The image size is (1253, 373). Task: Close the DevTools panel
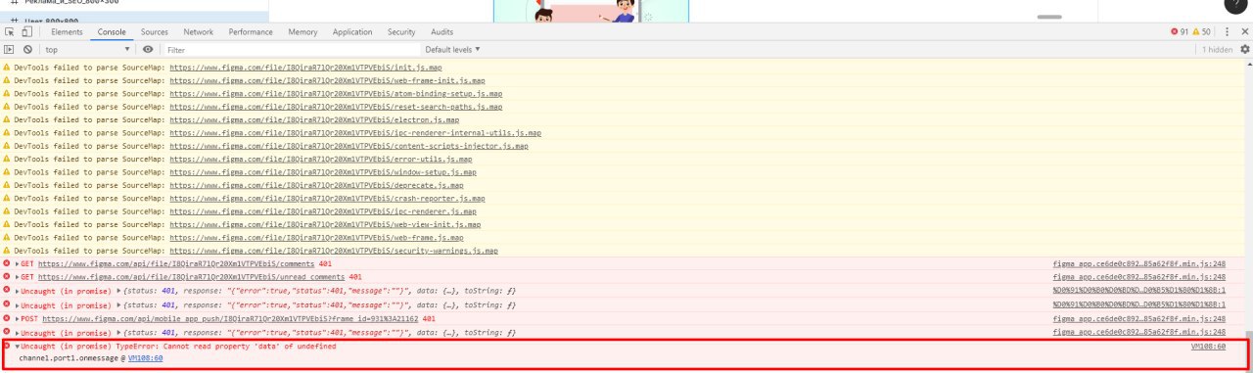[1244, 32]
